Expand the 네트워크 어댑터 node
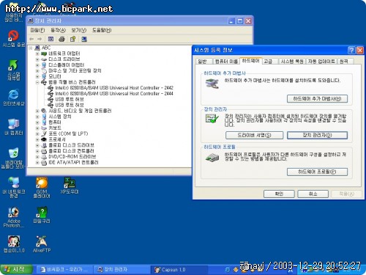Viewport: 366px width, 275px height. (37, 54)
